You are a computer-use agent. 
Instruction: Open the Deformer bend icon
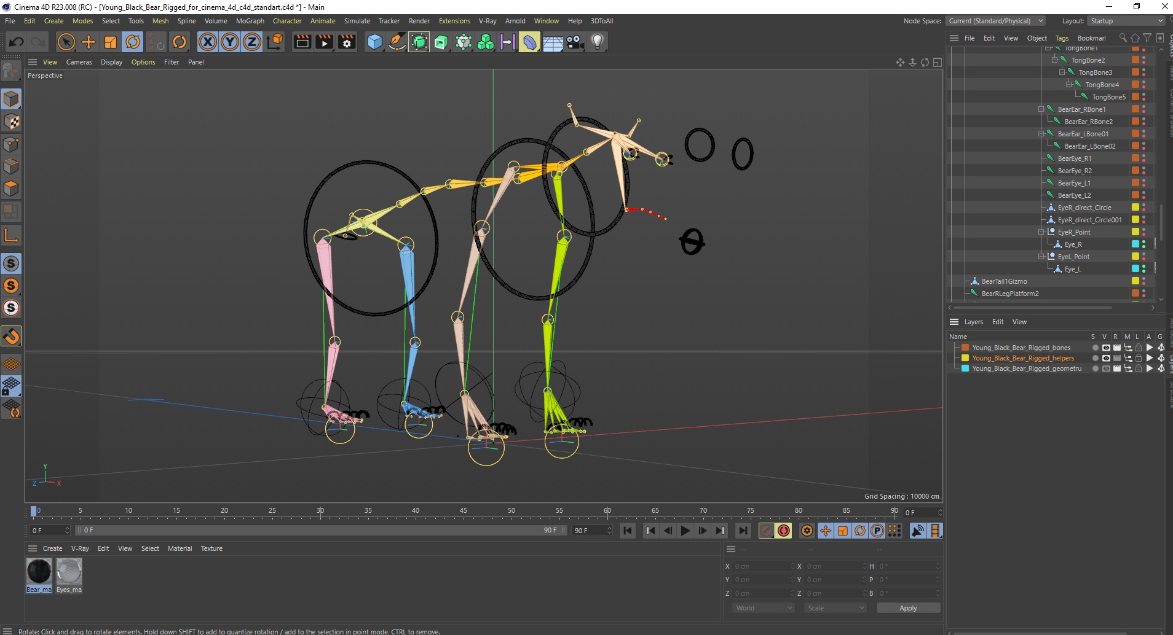pyautogui.click(x=529, y=42)
